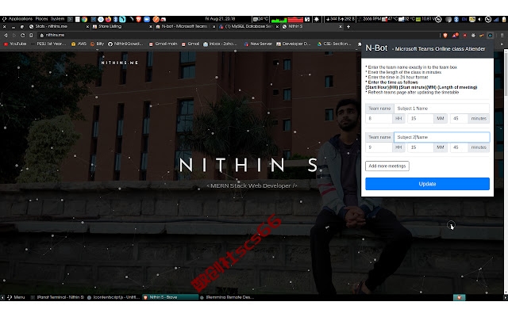Open the Places menu
This screenshot has height=317, width=508.
[x=41, y=19]
